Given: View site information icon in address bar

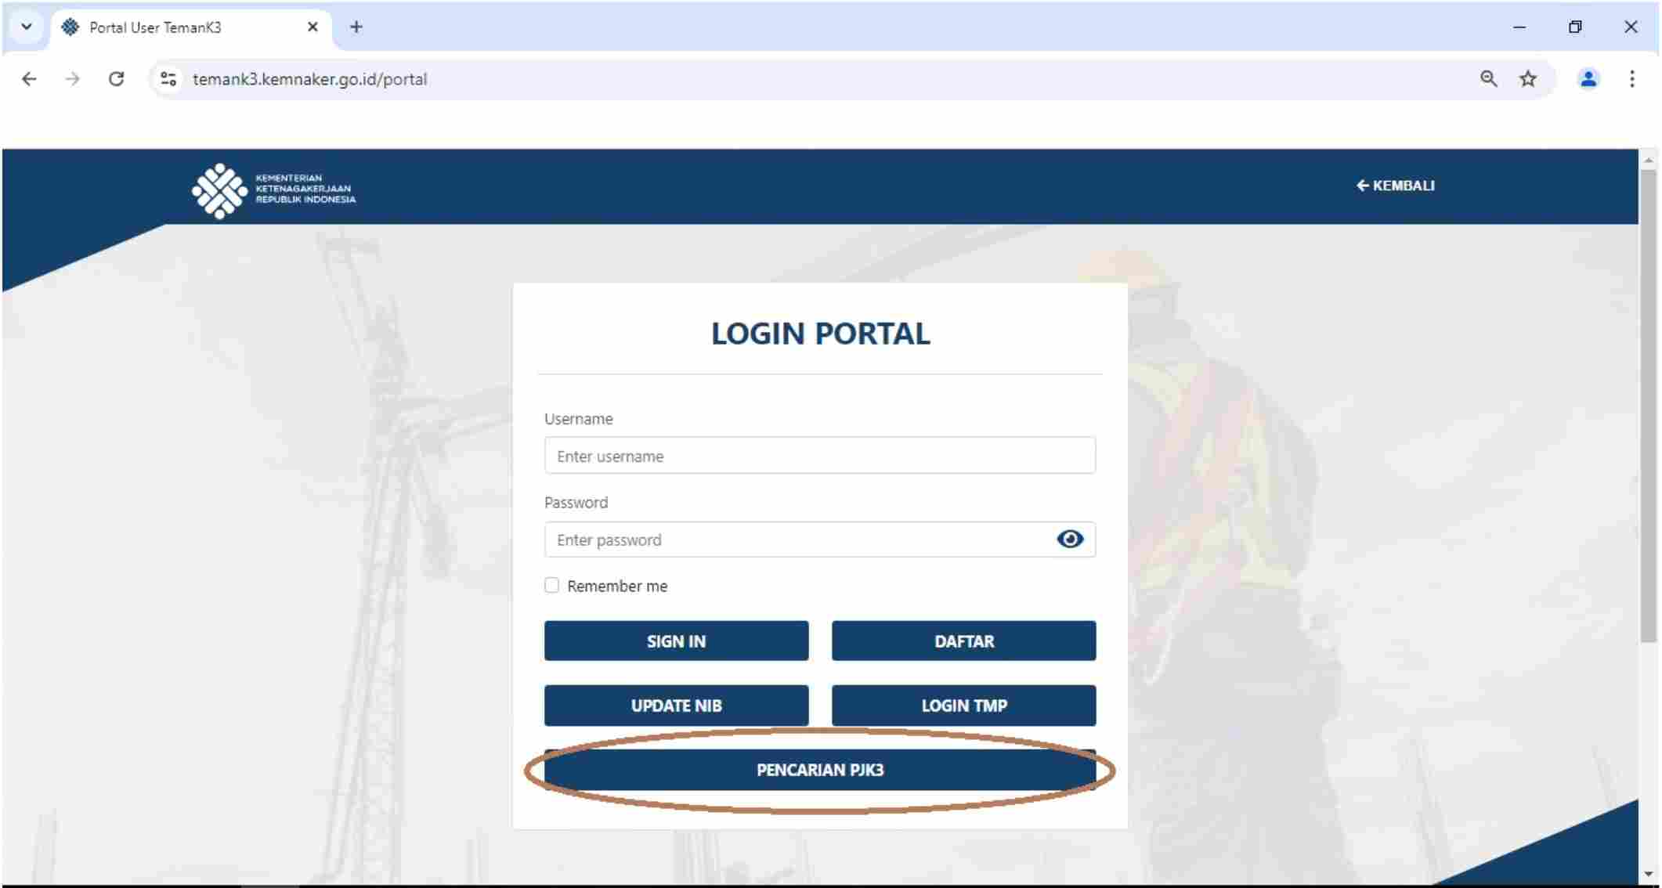Looking at the screenshot, I should coord(168,79).
